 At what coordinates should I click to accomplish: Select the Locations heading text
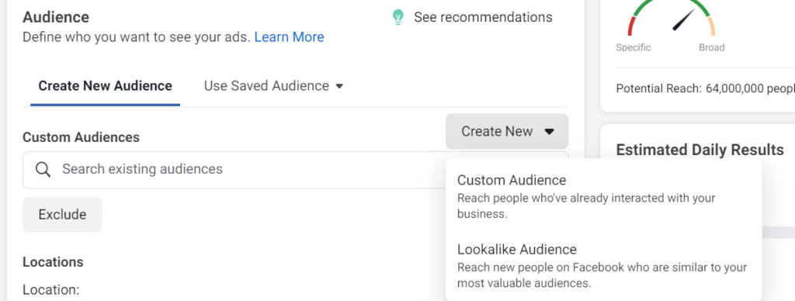point(54,262)
